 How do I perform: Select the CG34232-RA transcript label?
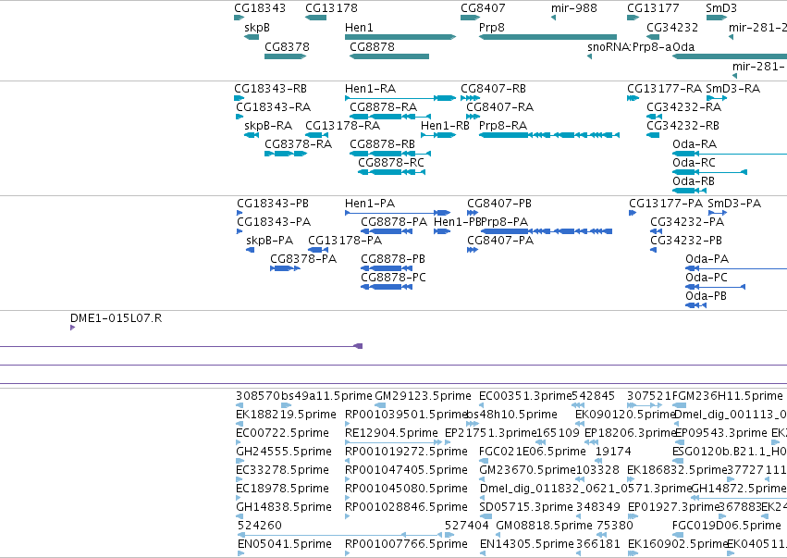684,107
